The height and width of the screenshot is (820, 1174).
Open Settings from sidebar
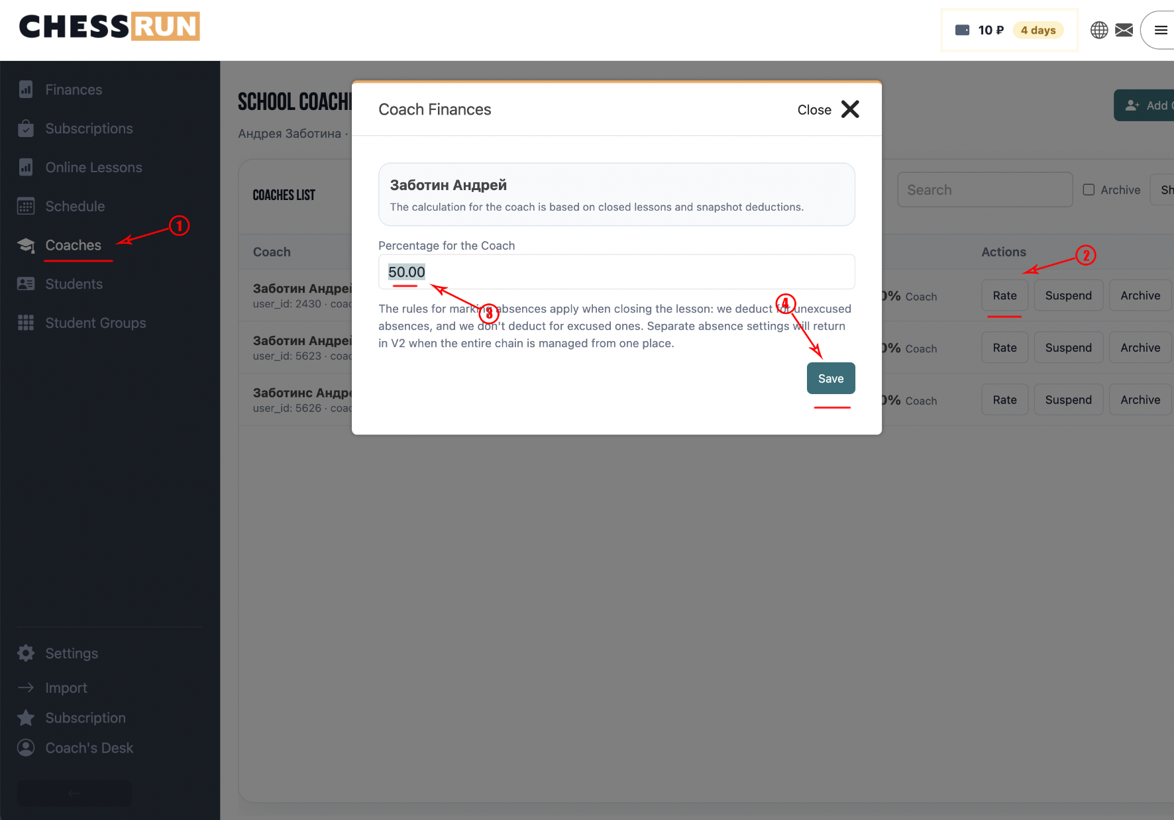point(72,654)
